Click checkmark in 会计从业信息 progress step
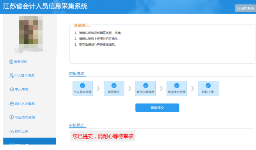This screenshot has width=256, height=150. coord(146,86)
